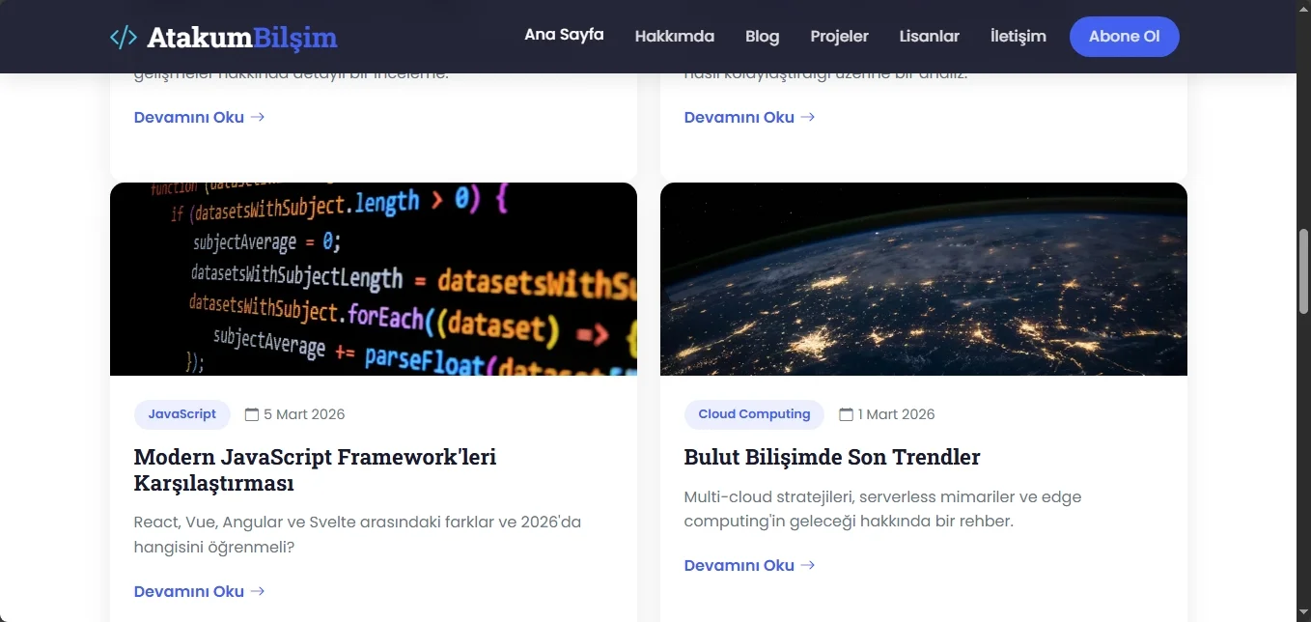Click the calendar icon beside 1 Mart 2026
Viewport: 1311px width, 622px height.
point(846,414)
